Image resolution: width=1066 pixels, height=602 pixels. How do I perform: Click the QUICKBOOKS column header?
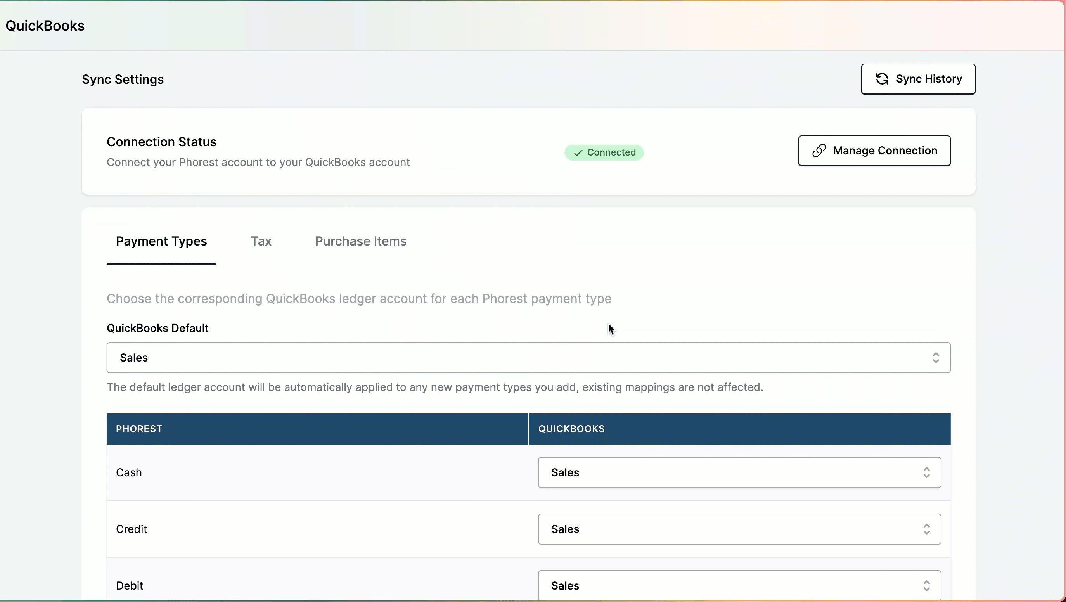(571, 429)
